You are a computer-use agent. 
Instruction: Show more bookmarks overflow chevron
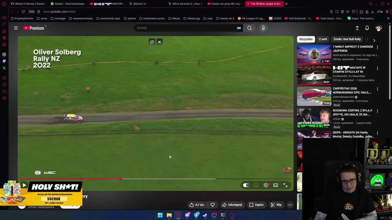point(388,18)
